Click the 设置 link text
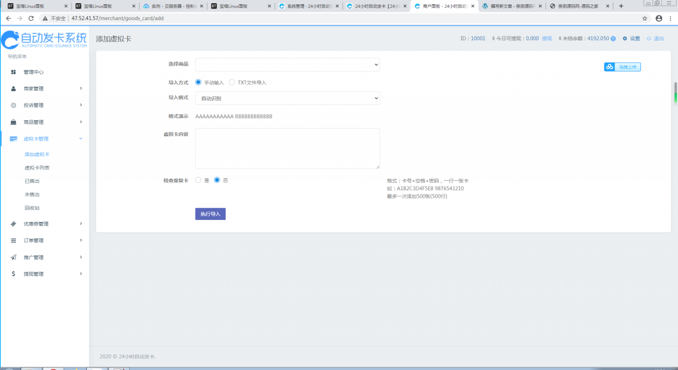Image resolution: width=678 pixels, height=370 pixels. [x=635, y=39]
